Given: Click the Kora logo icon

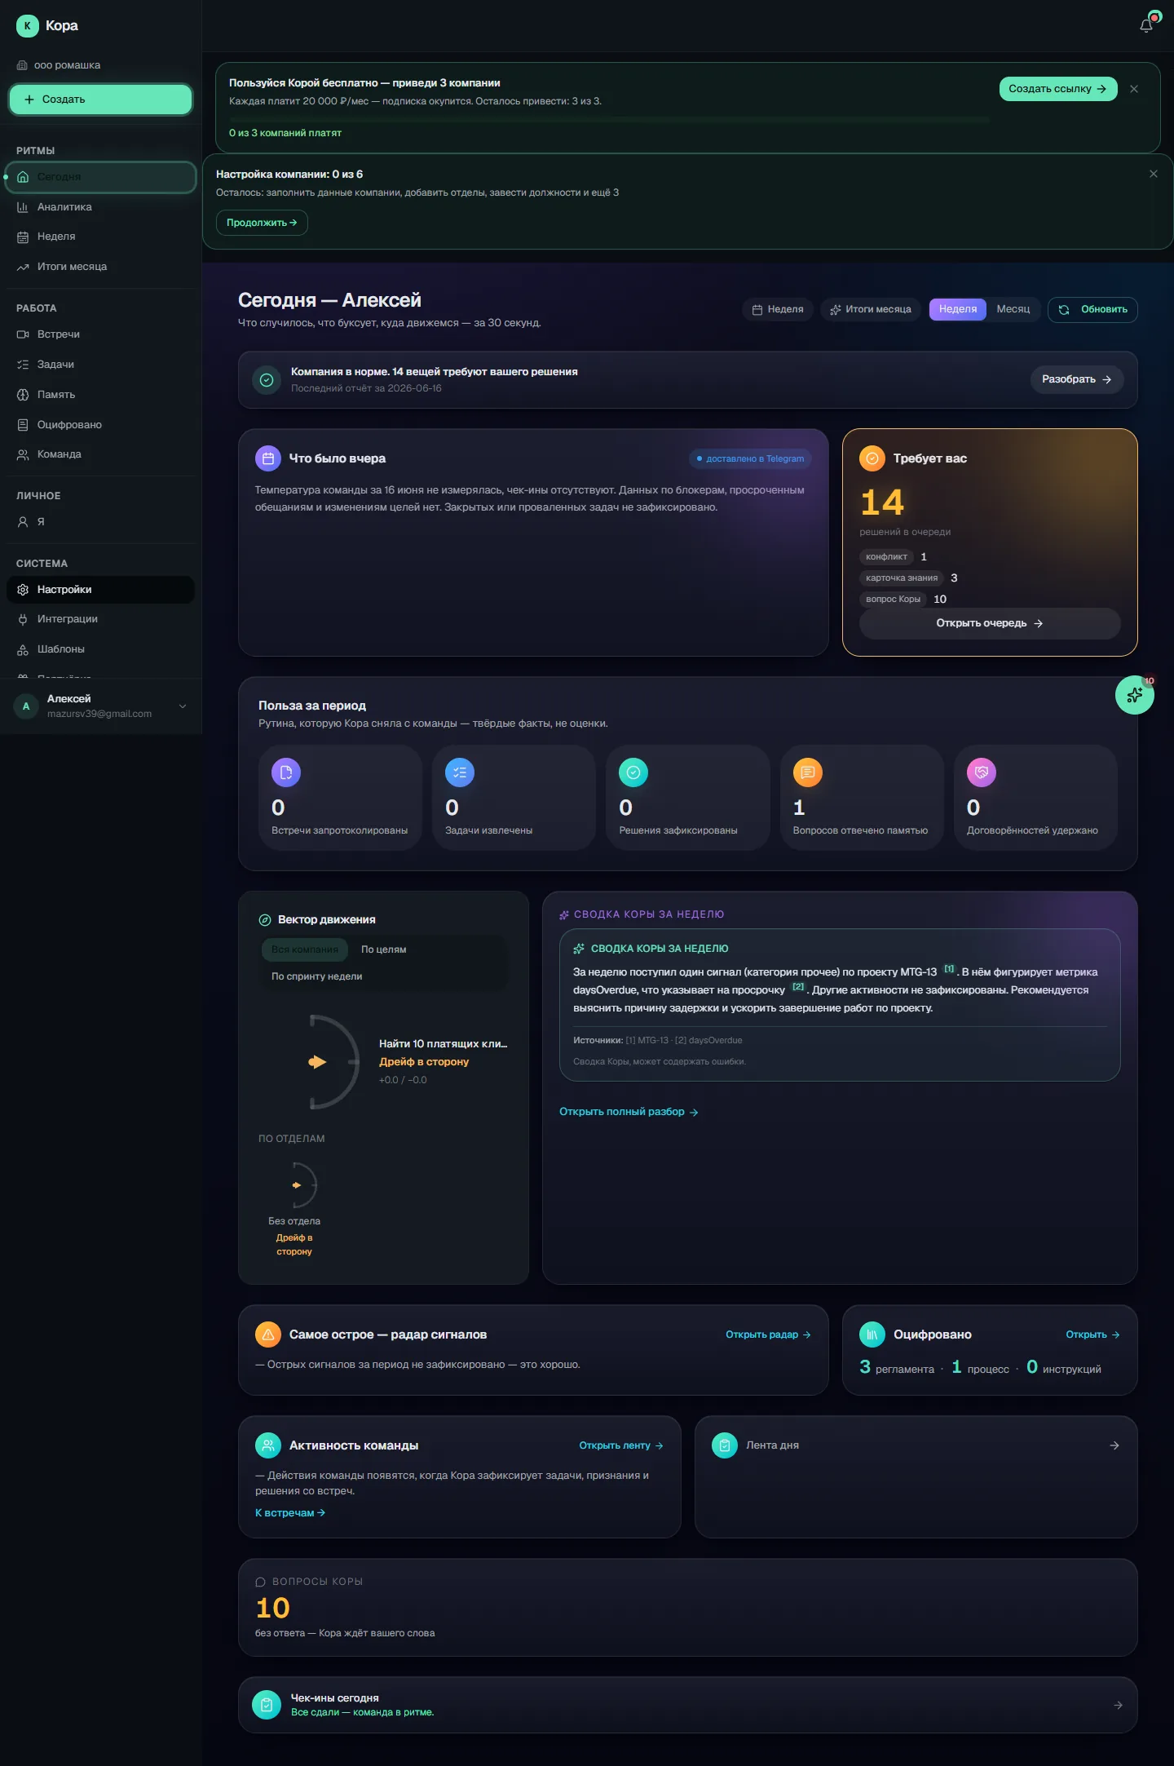Looking at the screenshot, I should tap(27, 26).
